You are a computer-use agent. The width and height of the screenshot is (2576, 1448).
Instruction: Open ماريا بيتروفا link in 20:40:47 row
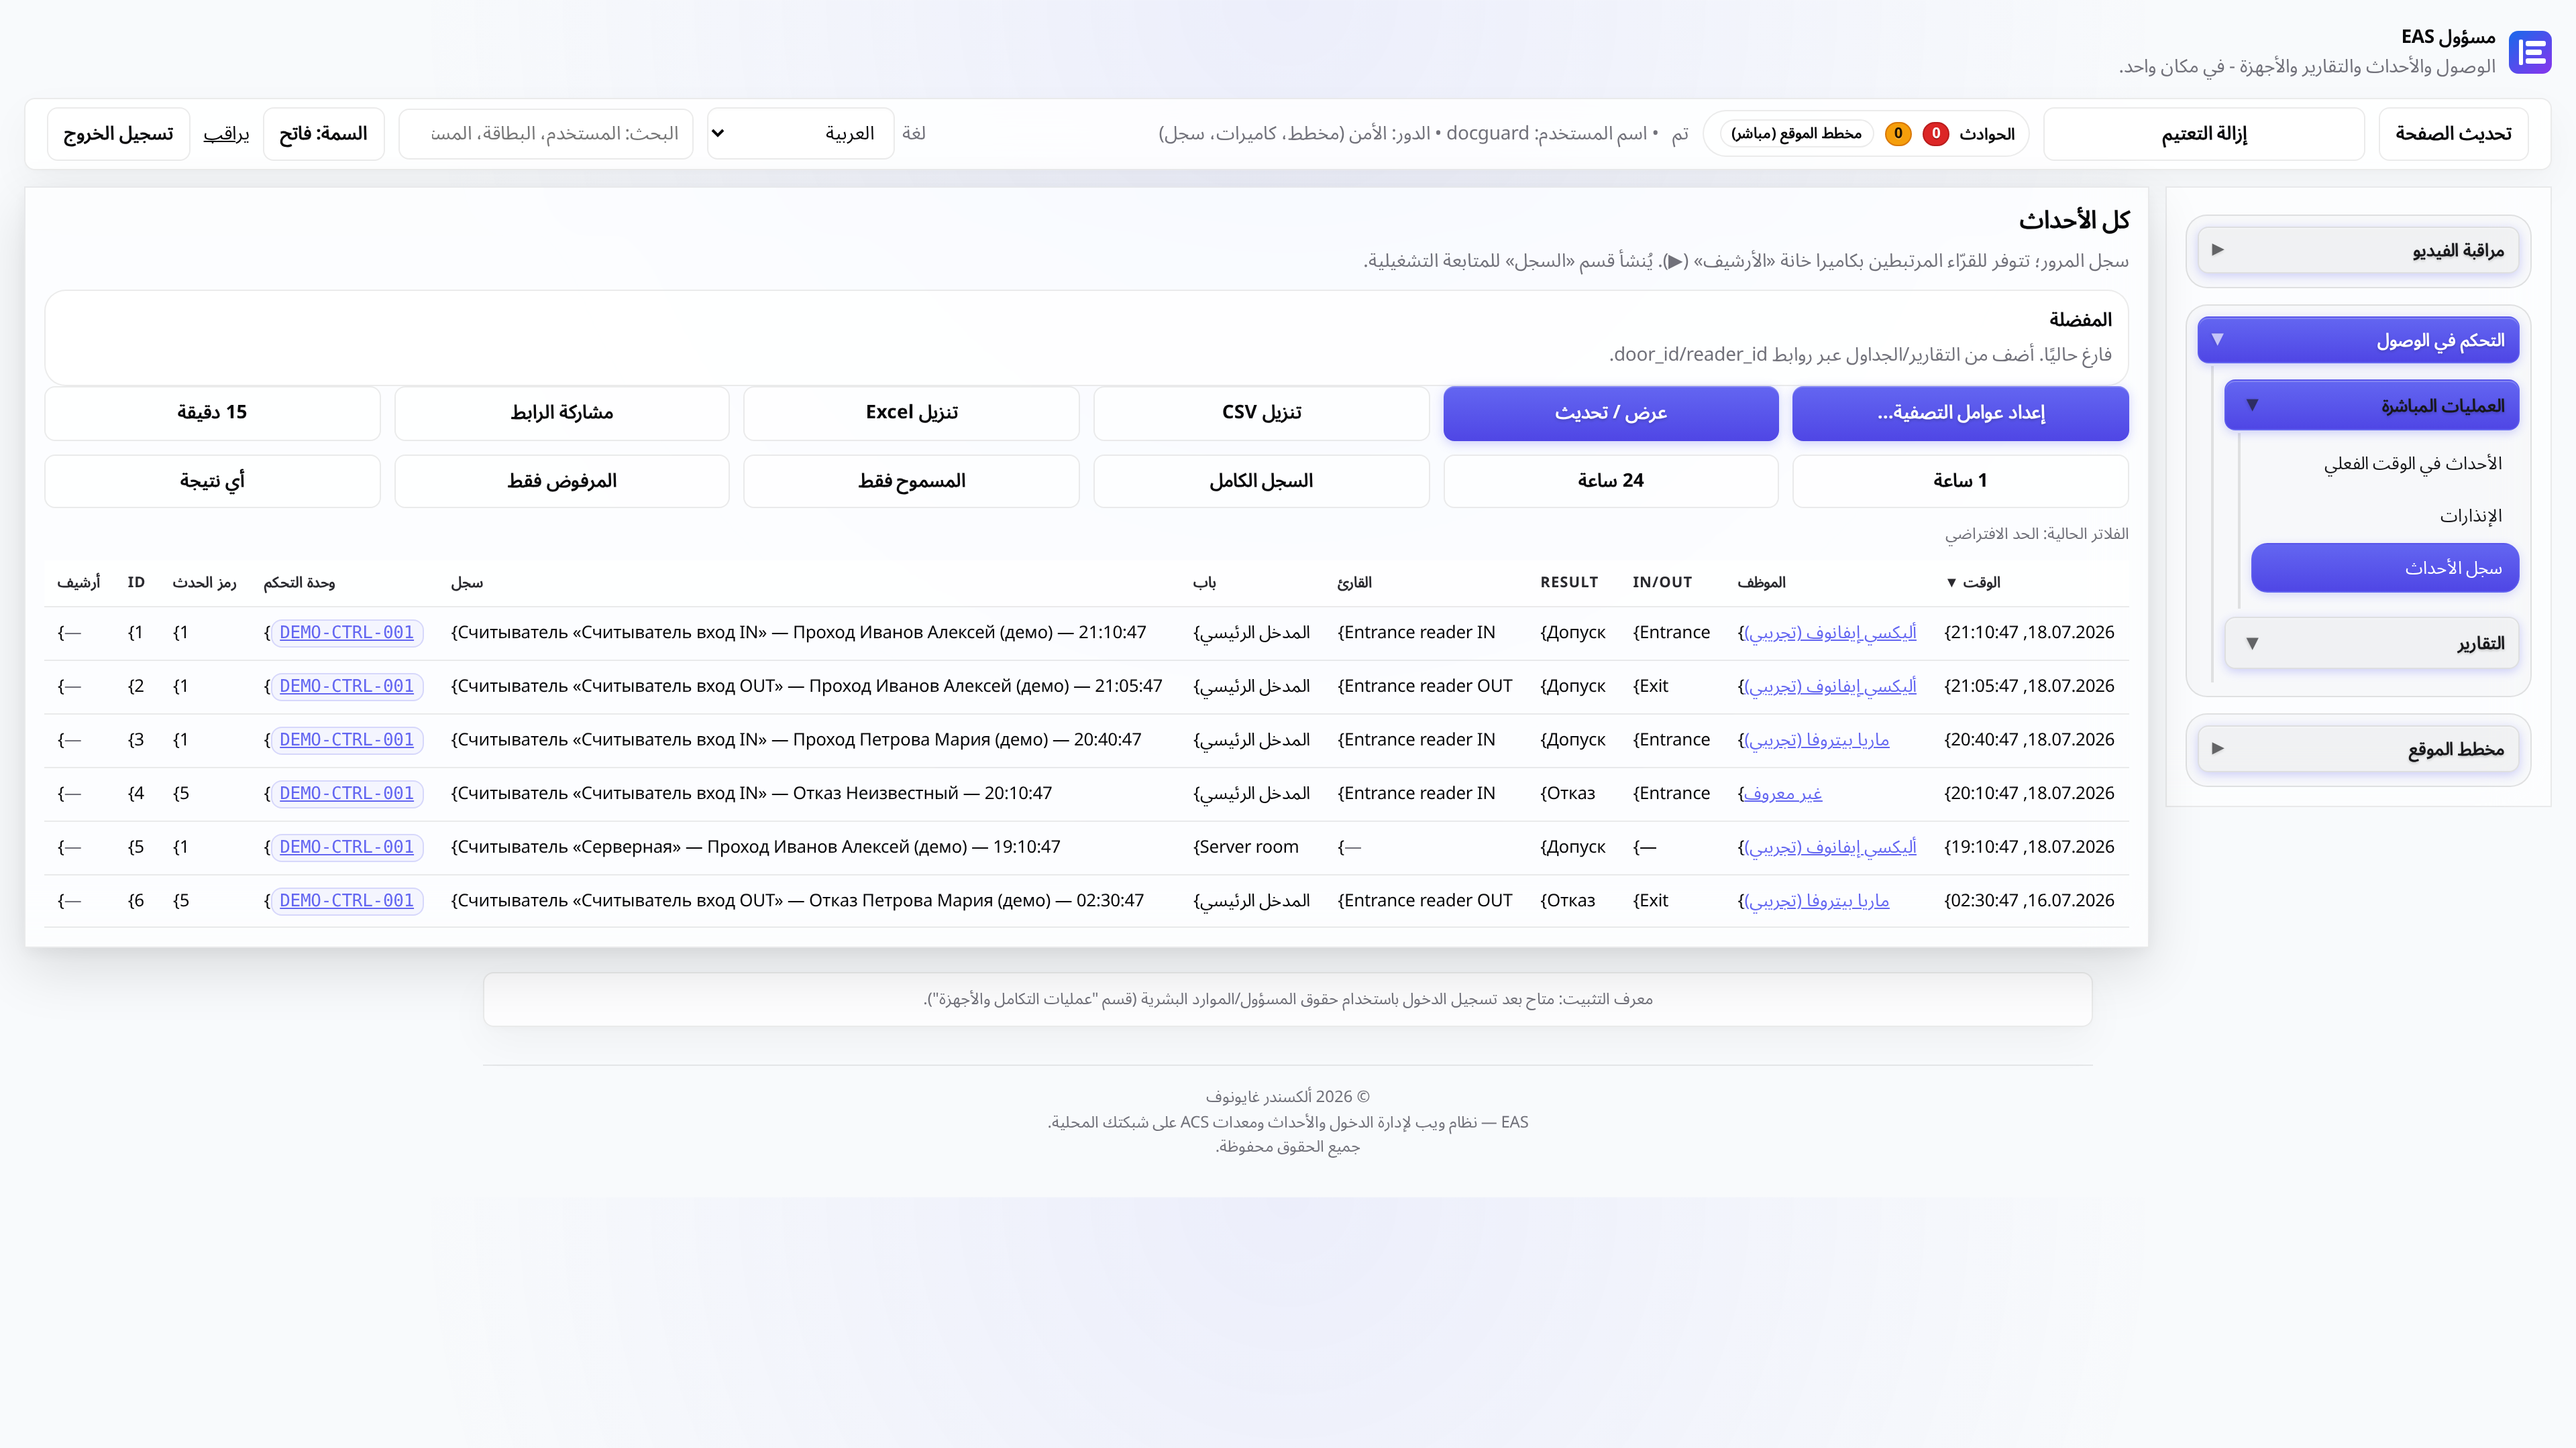coord(1817,739)
